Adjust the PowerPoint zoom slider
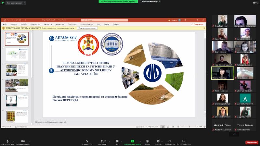The height and width of the screenshot is (146, 260). tap(189, 127)
